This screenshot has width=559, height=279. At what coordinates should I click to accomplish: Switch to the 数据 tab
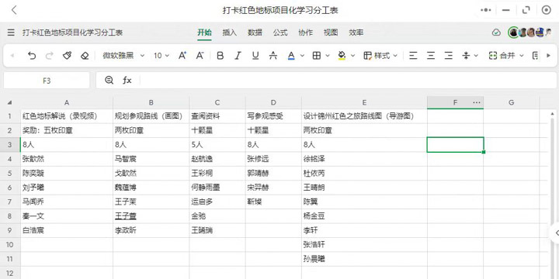click(255, 33)
